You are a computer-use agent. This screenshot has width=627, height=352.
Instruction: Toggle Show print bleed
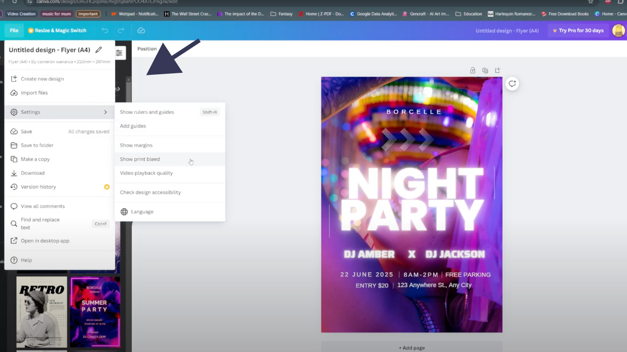tap(170, 159)
